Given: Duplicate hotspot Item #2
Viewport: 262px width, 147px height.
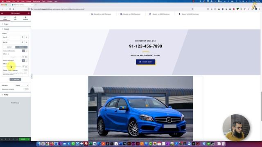Looking at the screenshot, I should tap(23, 42).
